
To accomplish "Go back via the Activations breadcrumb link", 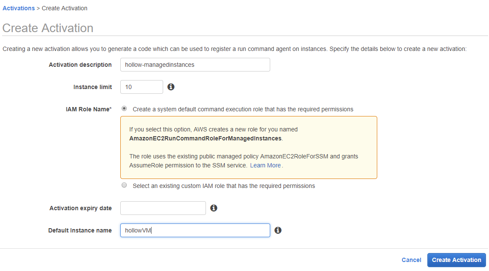I will coord(19,8).
